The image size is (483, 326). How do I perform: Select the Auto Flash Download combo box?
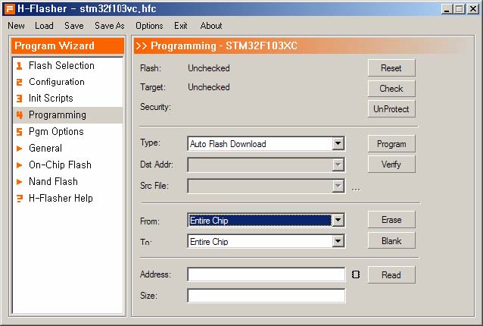coord(266,144)
